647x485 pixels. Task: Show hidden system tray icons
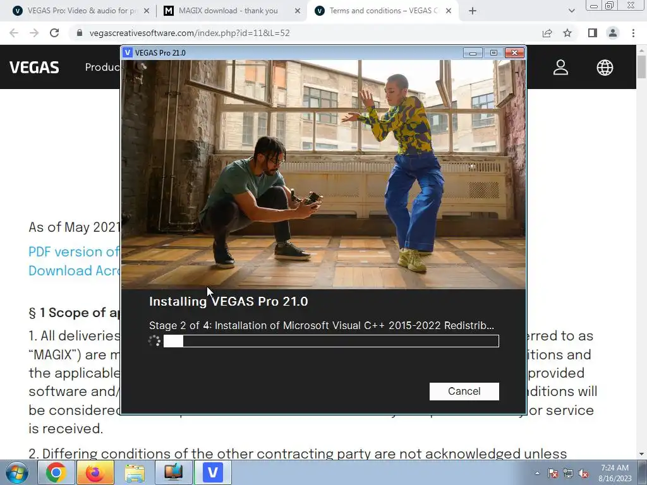[x=537, y=473]
